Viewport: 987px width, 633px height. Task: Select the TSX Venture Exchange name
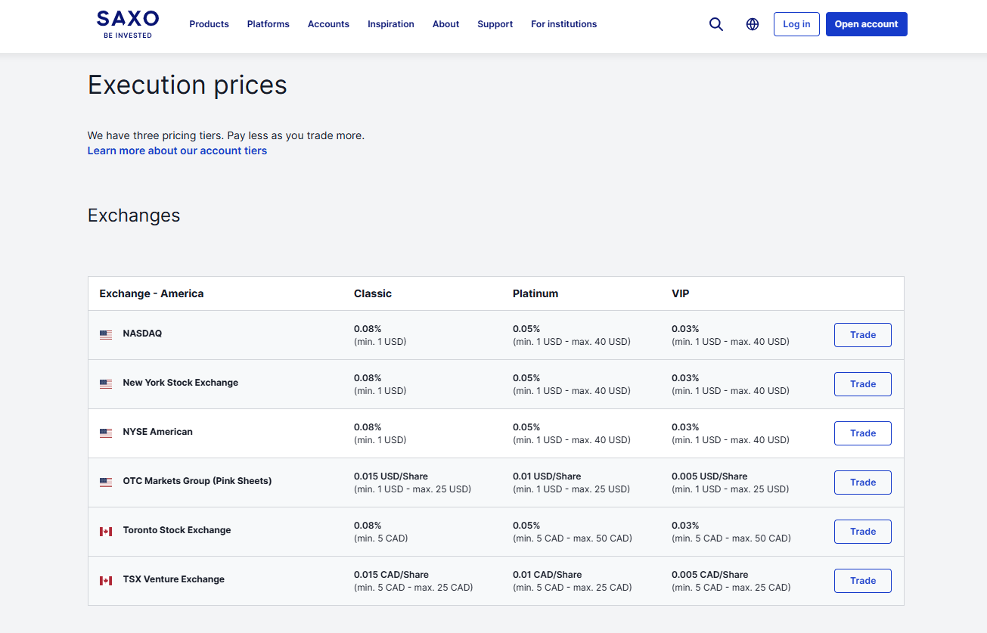click(x=174, y=579)
